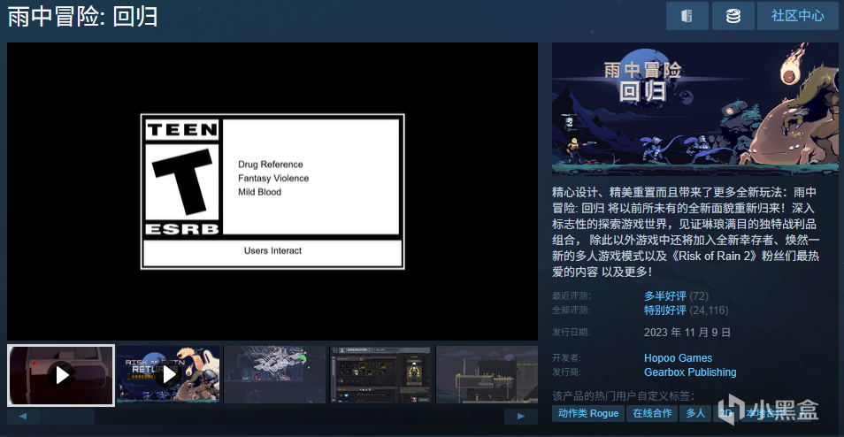844x437 pixels.
Task: Play the Risk of Rain Returns announcement trailer
Action: coord(168,374)
